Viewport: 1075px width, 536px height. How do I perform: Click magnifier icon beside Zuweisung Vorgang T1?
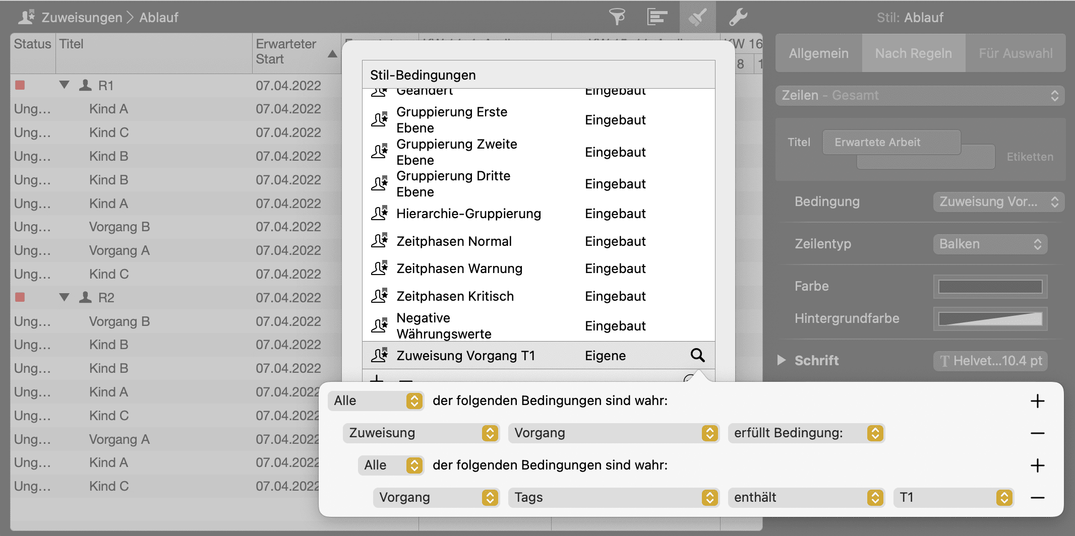(697, 355)
